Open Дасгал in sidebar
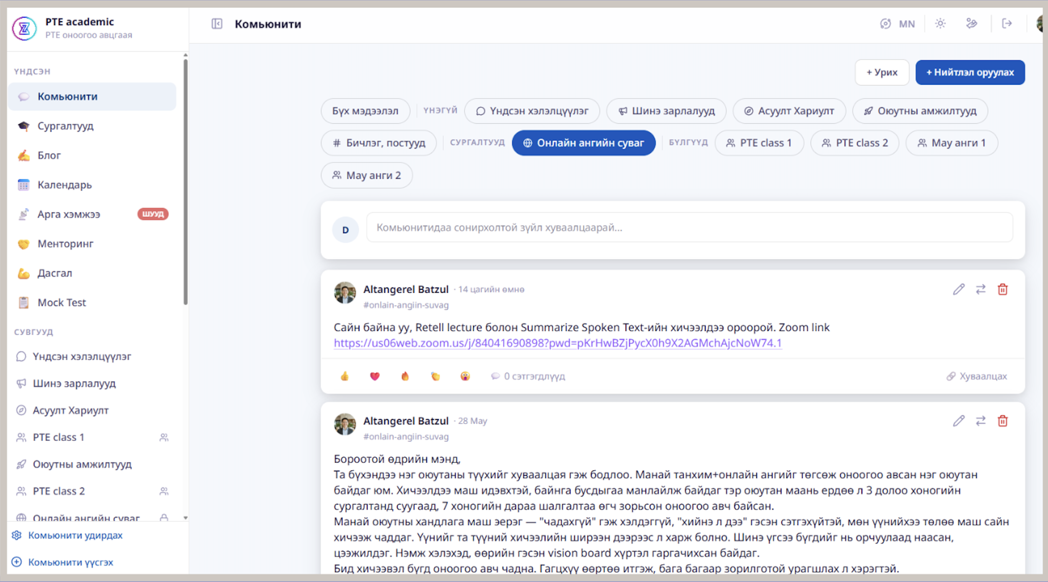This screenshot has height=582, width=1048. coord(92,273)
